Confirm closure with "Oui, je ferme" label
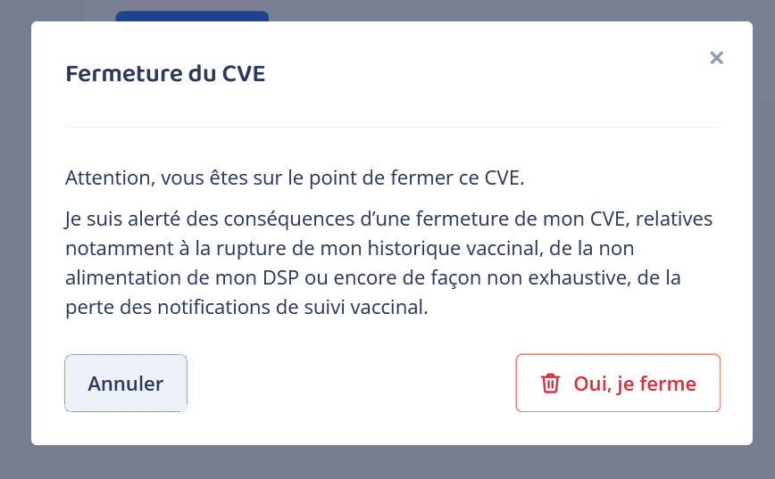The height and width of the screenshot is (479, 775). point(634,384)
